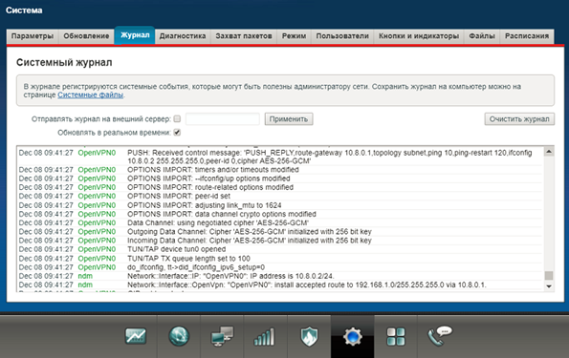Open the Захват пакетов tab

click(244, 36)
